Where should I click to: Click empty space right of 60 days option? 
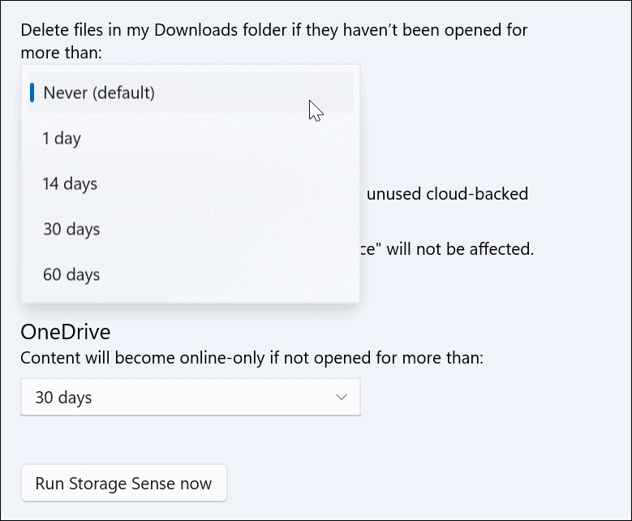pos(243,274)
